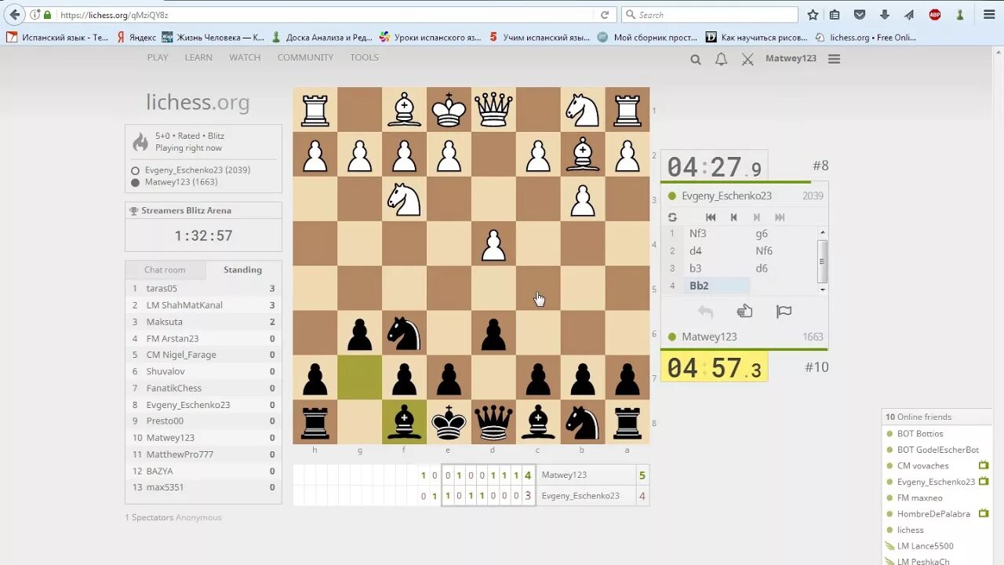Open the PLAY menu
The image size is (1004, 565).
158,57
